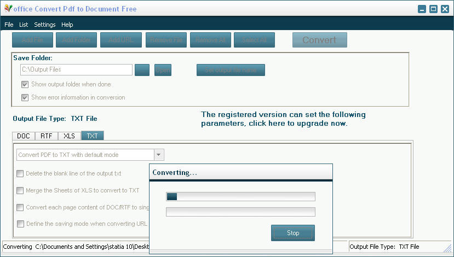Click the Output File Type status bar entry

coord(384,247)
